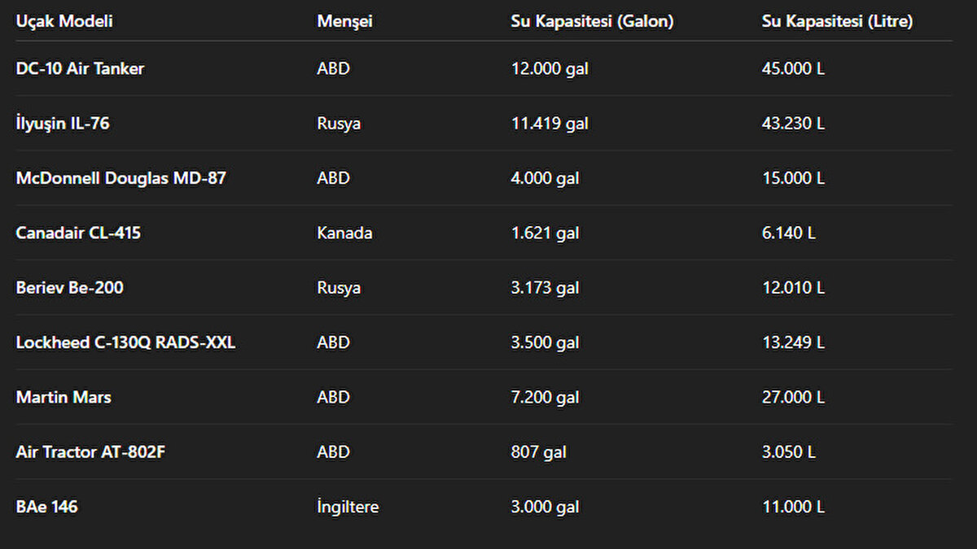Select the Air Tractor AT-802F cell
This screenshot has width=977, height=549.
coord(90,452)
